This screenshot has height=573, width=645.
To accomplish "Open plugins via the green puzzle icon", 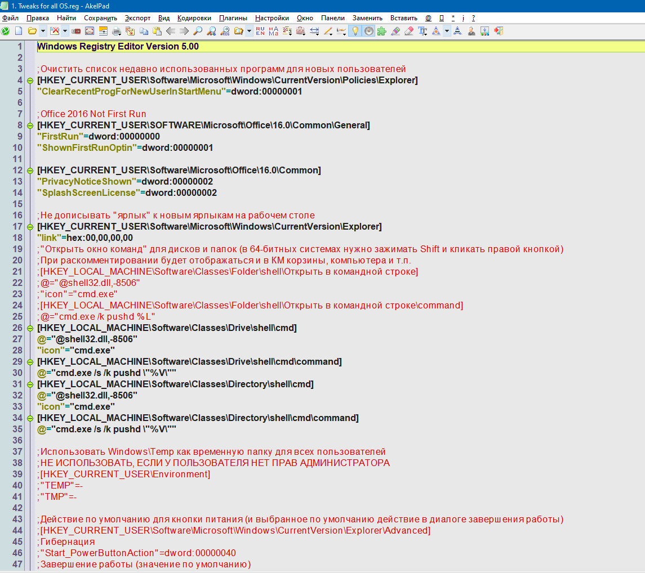I will 382,32.
